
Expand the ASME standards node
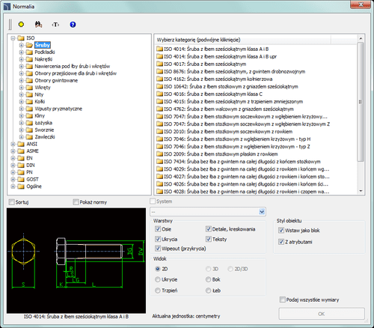pos(13,151)
